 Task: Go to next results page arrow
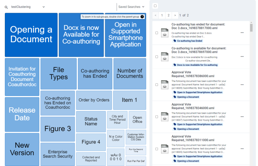[175, 15]
